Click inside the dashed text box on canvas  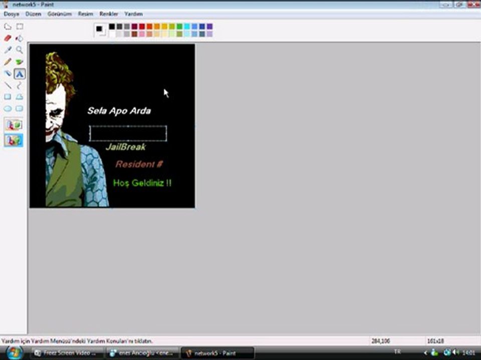[128, 133]
